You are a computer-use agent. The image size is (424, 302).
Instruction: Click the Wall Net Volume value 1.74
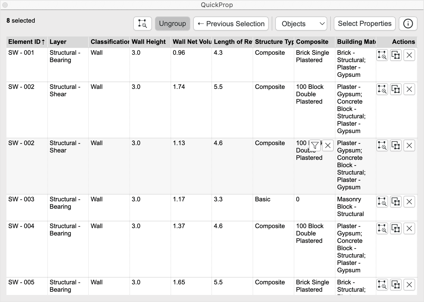point(179,87)
